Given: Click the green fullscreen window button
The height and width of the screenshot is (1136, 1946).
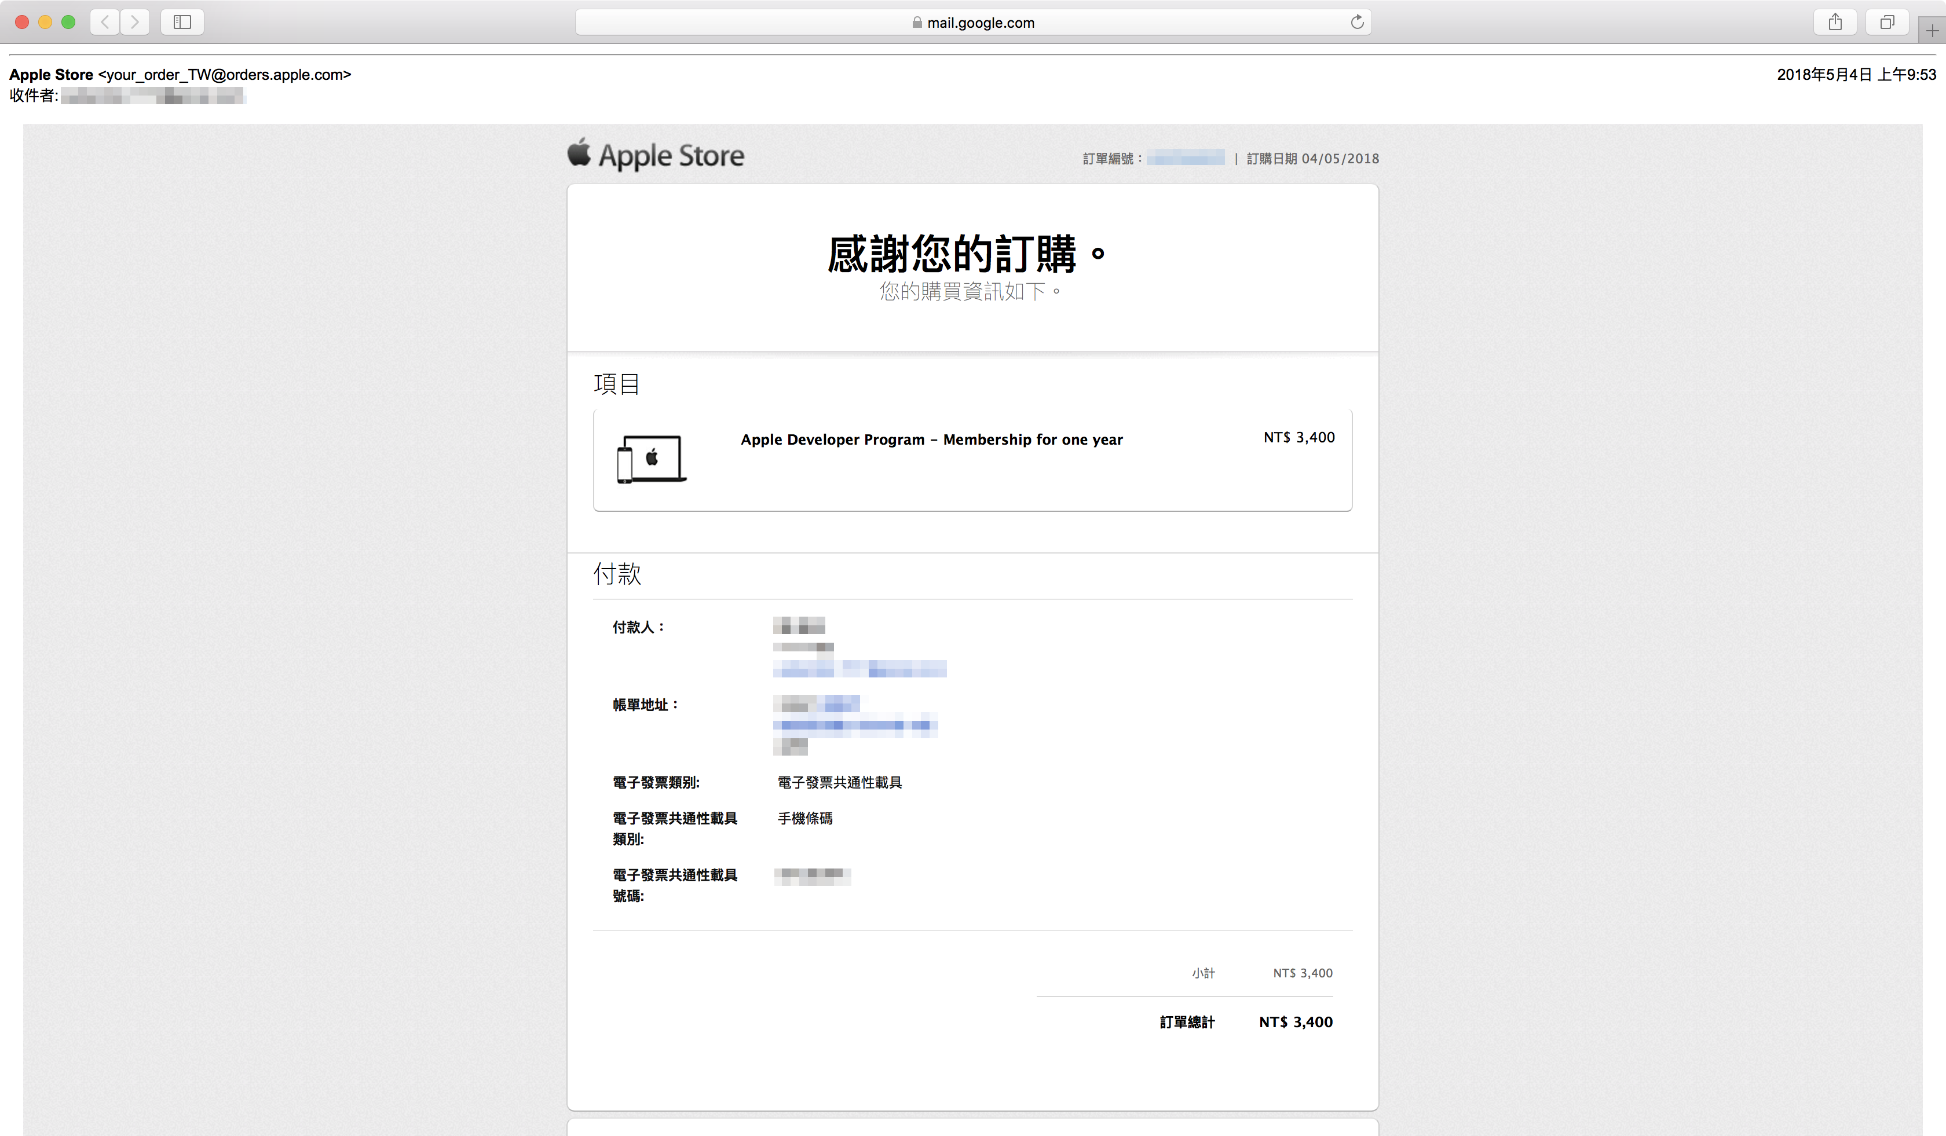Looking at the screenshot, I should tap(68, 21).
